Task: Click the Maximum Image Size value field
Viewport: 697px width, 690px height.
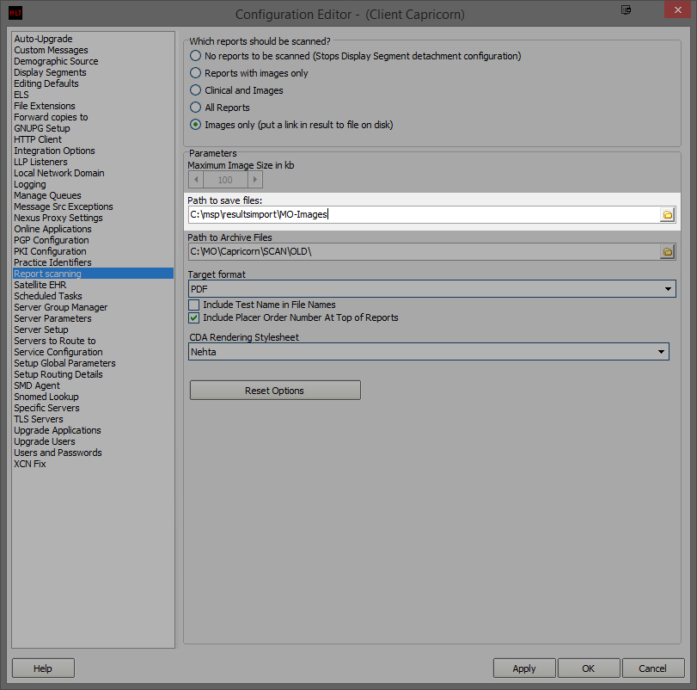Action: [x=225, y=180]
